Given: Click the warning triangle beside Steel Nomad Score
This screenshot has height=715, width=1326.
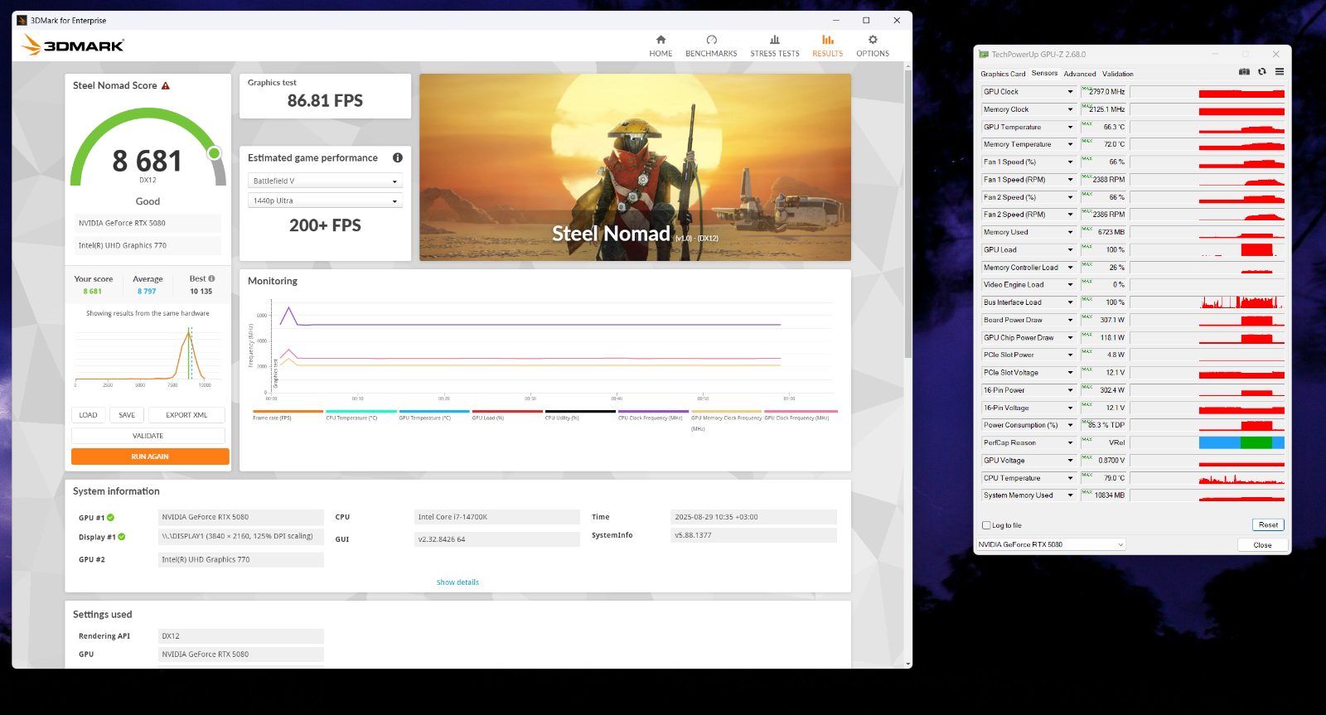Looking at the screenshot, I should pyautogui.click(x=166, y=85).
